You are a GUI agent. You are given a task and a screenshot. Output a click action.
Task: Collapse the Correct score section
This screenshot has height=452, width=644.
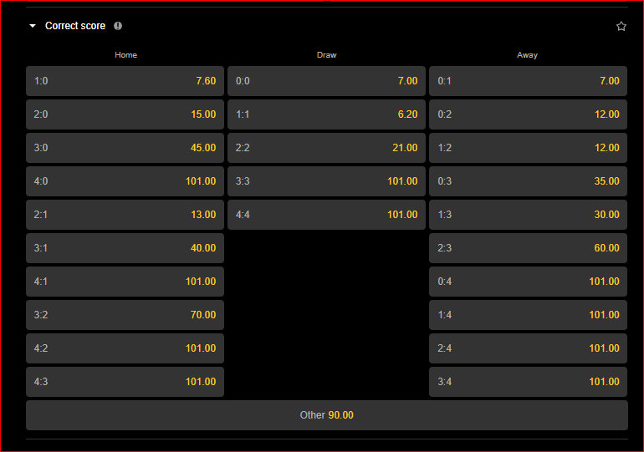tap(33, 26)
